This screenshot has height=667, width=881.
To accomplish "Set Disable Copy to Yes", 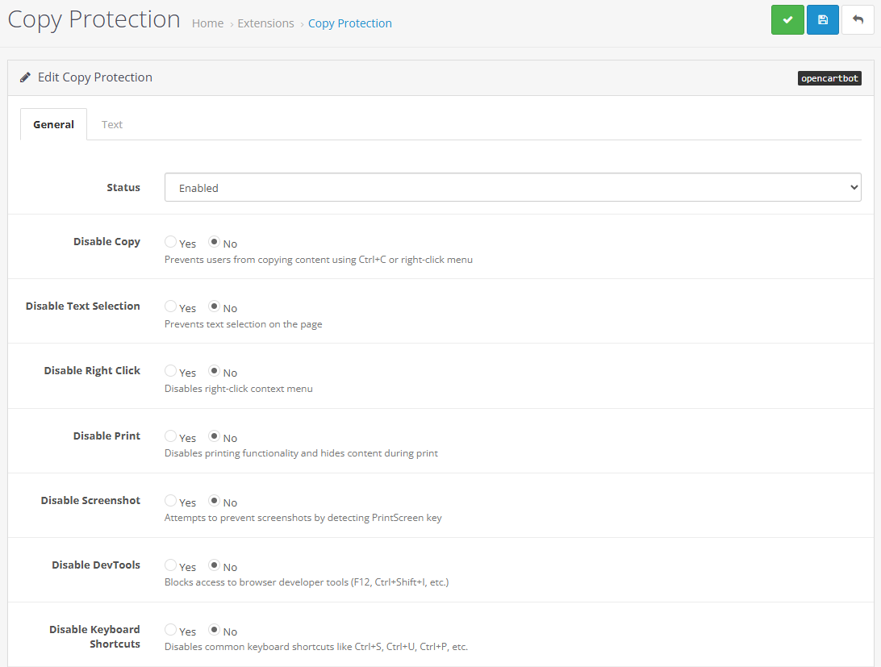I will click(x=171, y=242).
